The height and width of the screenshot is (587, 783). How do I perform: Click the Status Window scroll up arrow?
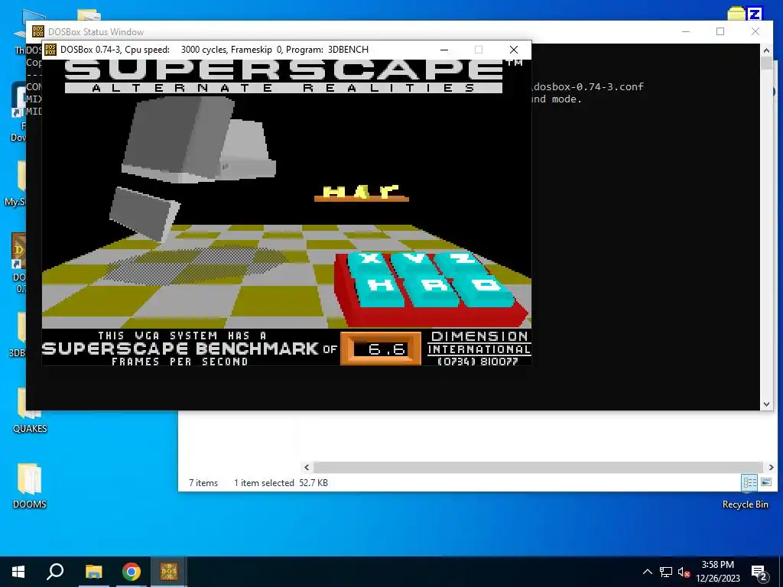[766, 50]
